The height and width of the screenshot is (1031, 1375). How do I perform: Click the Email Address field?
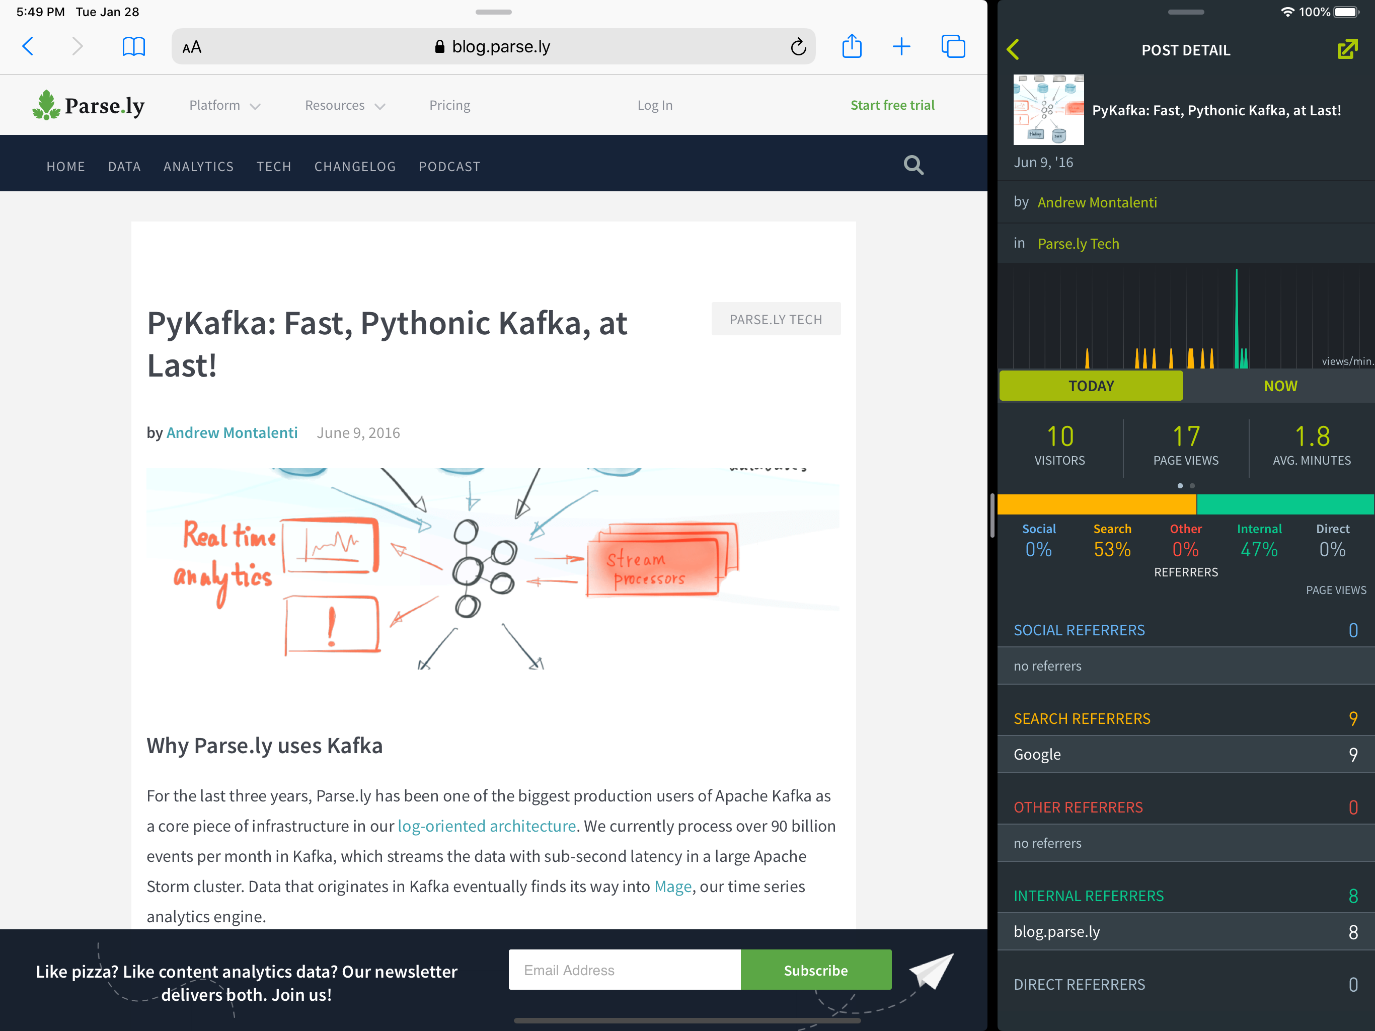coord(625,970)
